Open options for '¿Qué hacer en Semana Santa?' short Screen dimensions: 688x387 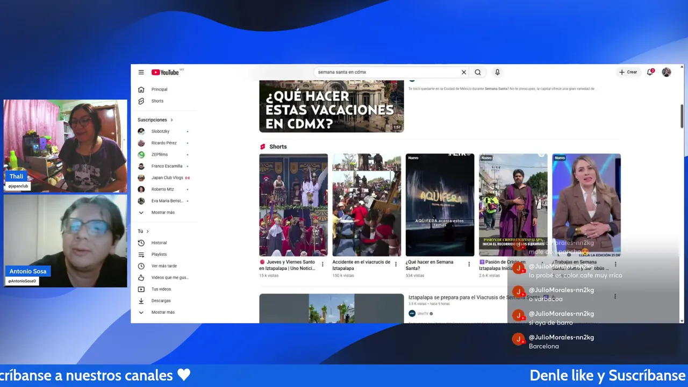pyautogui.click(x=469, y=264)
